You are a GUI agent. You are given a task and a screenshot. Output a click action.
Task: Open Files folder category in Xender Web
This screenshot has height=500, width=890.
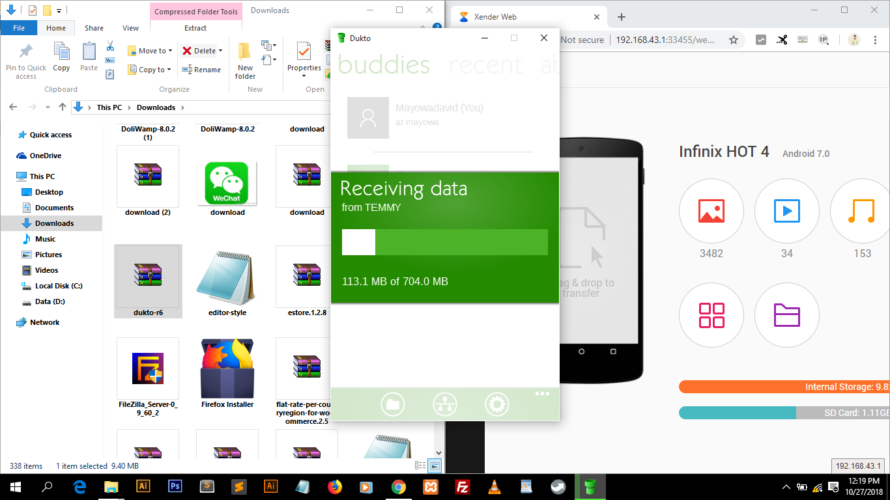pyautogui.click(x=787, y=315)
